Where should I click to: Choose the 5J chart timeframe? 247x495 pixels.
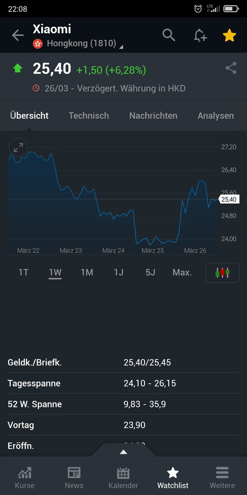pyautogui.click(x=150, y=272)
